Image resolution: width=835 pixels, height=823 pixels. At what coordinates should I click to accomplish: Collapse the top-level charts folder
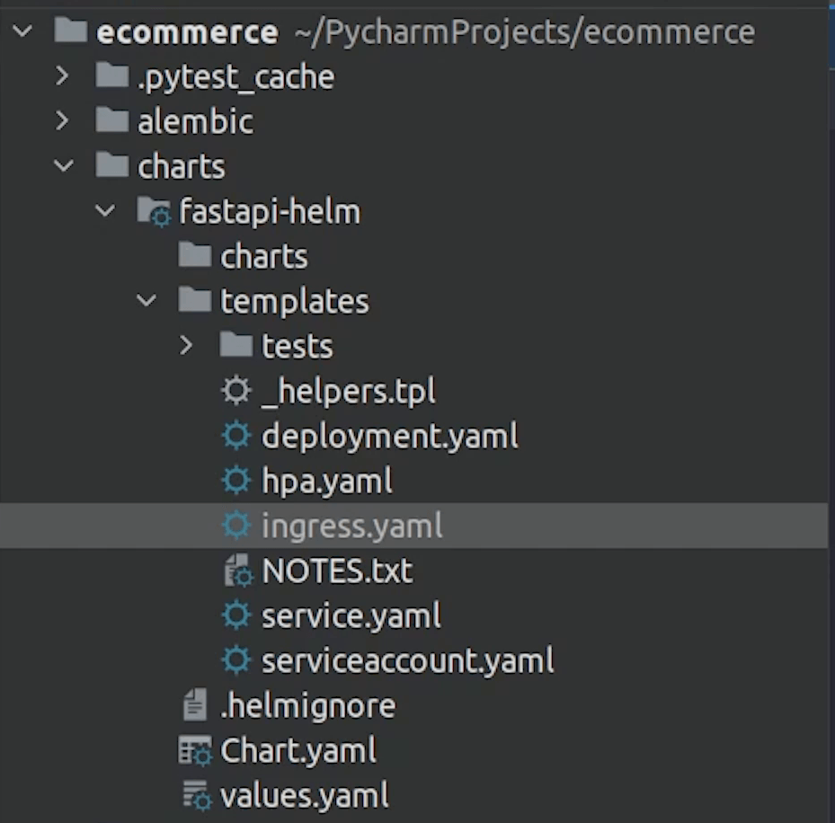(63, 167)
